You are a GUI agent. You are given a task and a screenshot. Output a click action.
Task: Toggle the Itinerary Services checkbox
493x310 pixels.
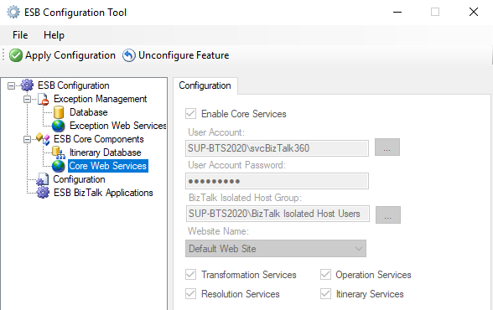(325, 294)
